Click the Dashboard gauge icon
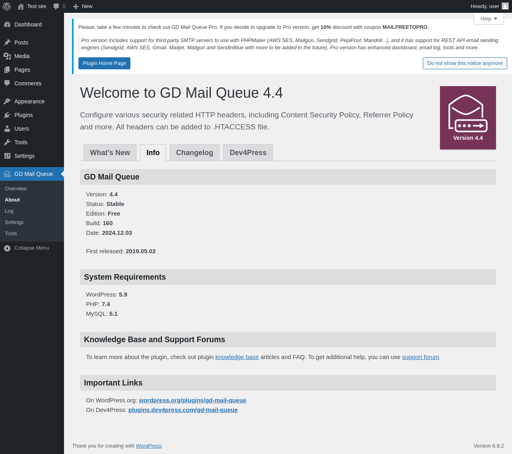This screenshot has width=512, height=454. pos(7,24)
